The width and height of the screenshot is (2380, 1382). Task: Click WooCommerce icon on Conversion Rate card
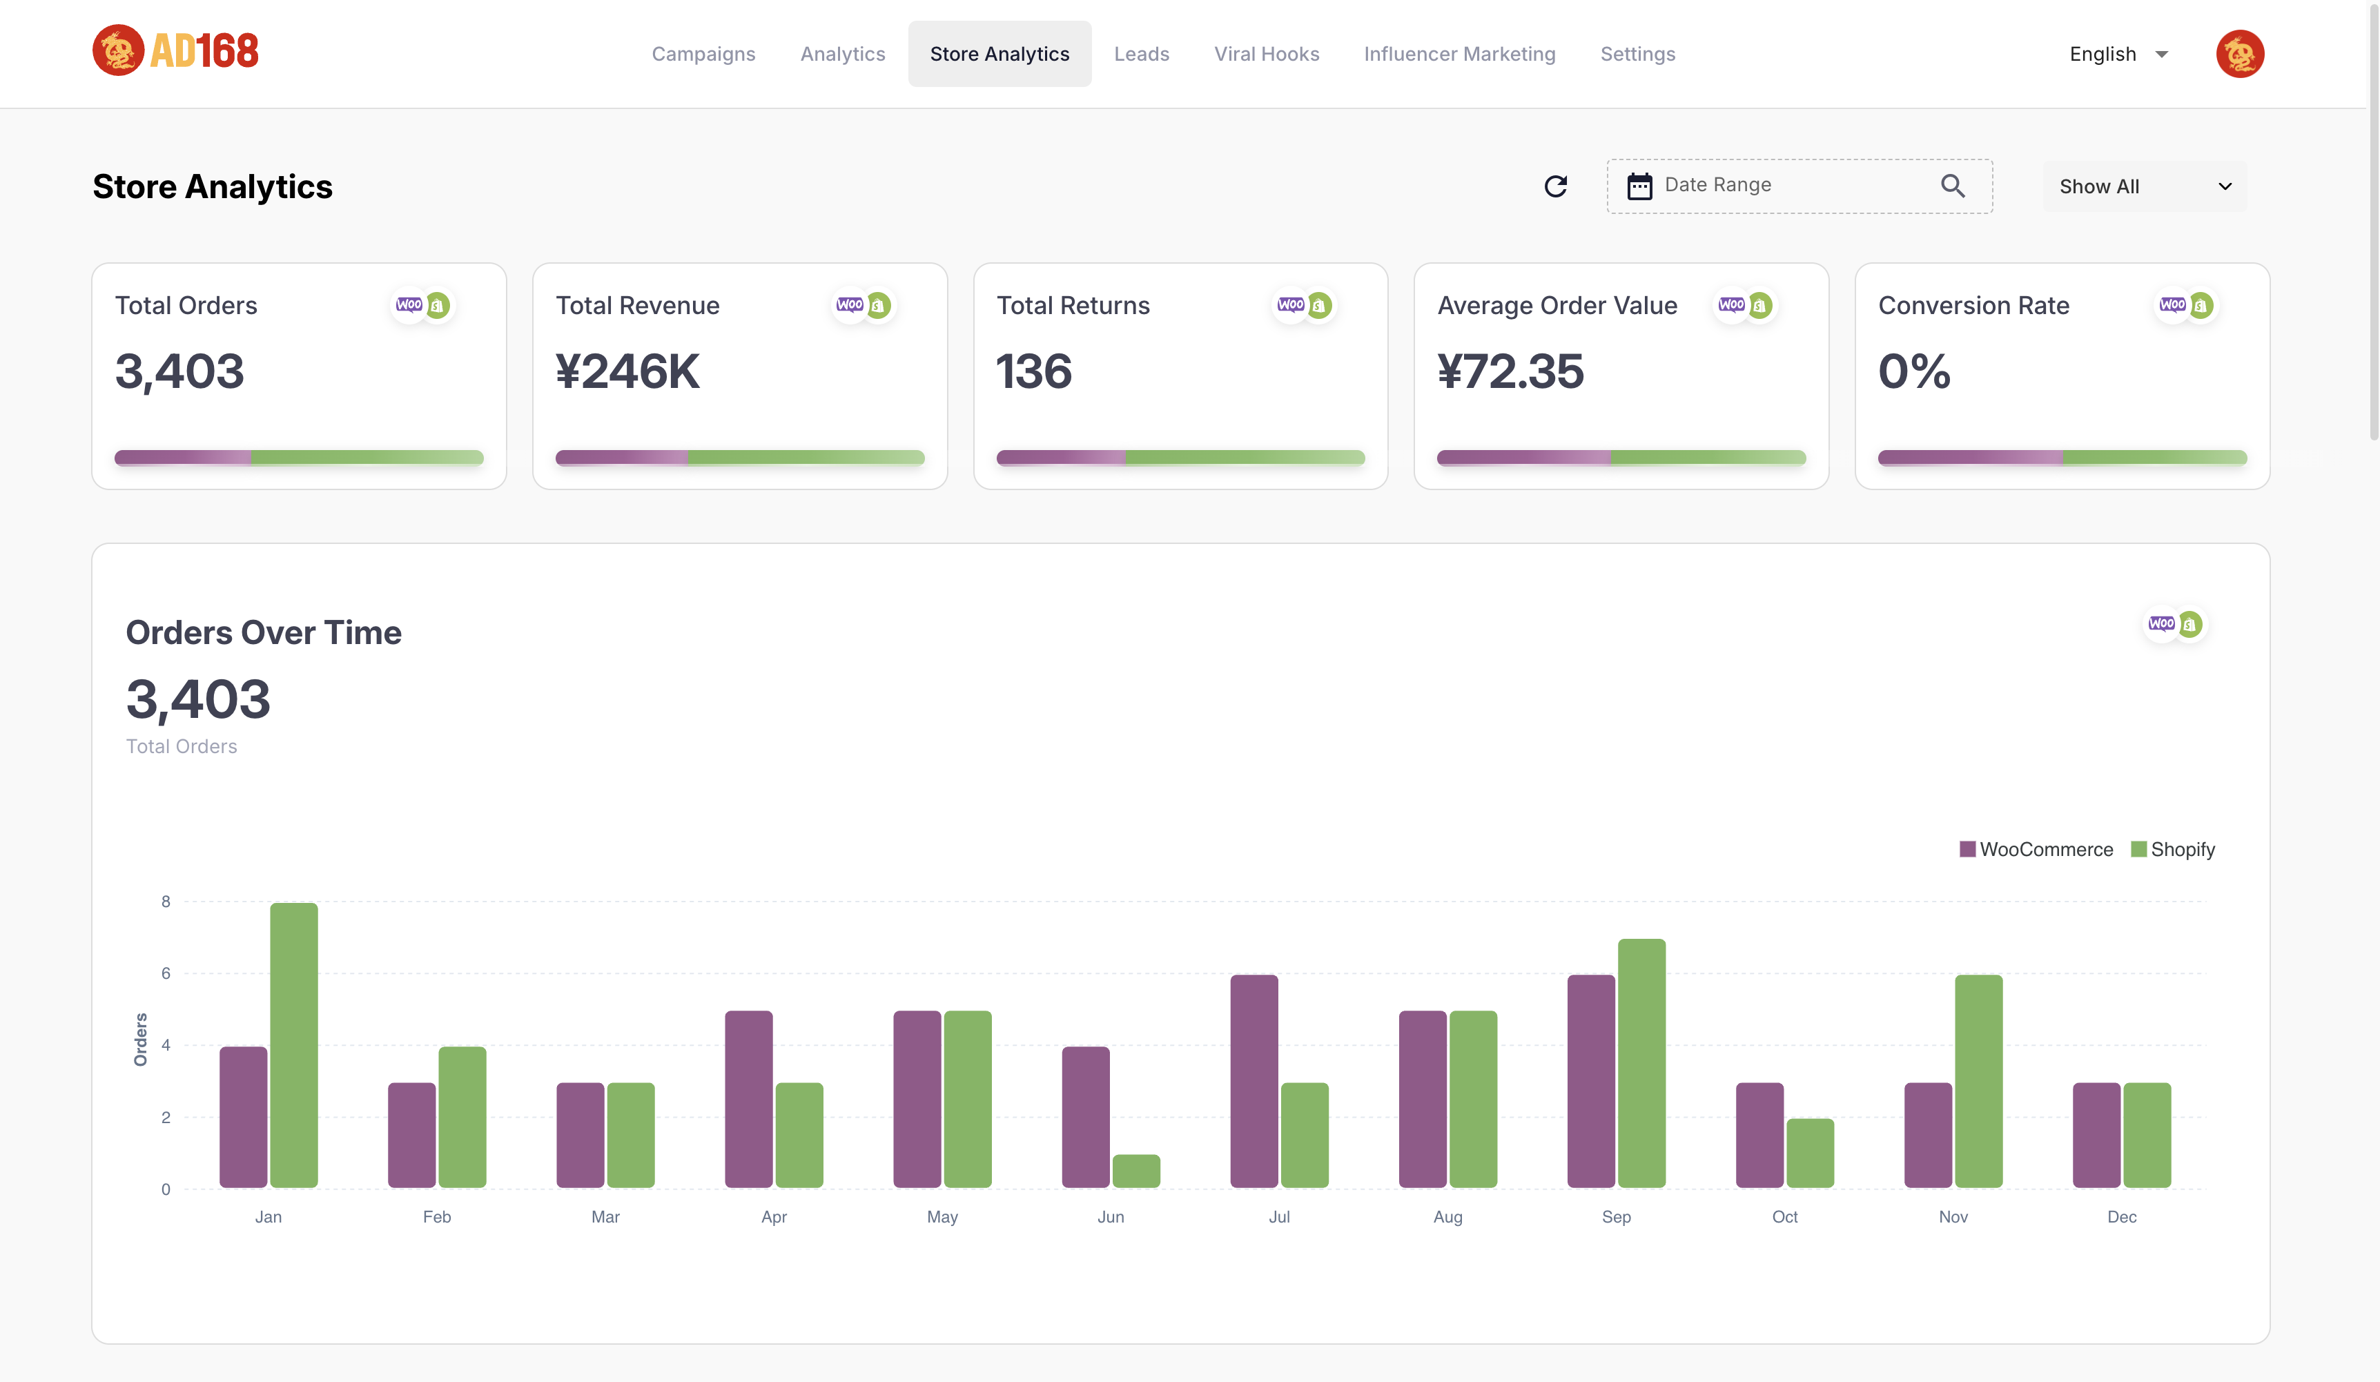pos(2172,305)
